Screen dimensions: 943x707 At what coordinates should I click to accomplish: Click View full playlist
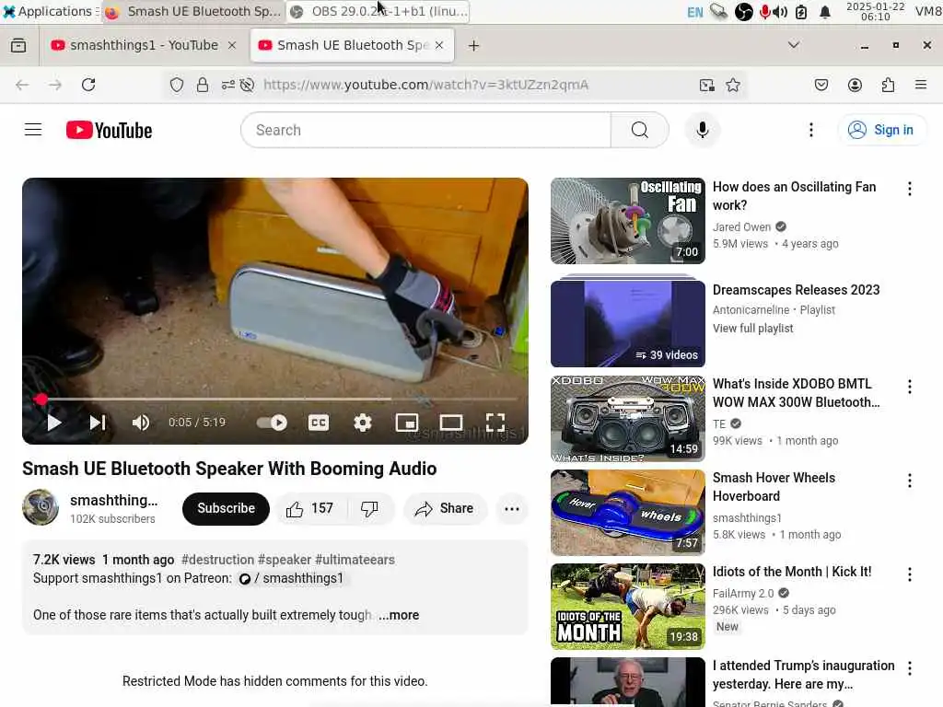coord(753,329)
